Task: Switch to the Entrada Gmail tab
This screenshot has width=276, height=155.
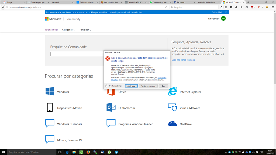Action: [x=38, y=2]
